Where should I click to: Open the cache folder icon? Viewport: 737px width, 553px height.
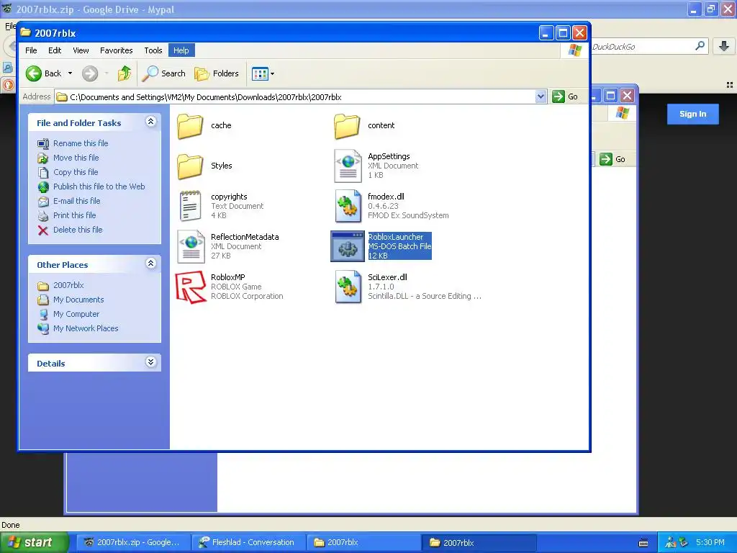190,126
